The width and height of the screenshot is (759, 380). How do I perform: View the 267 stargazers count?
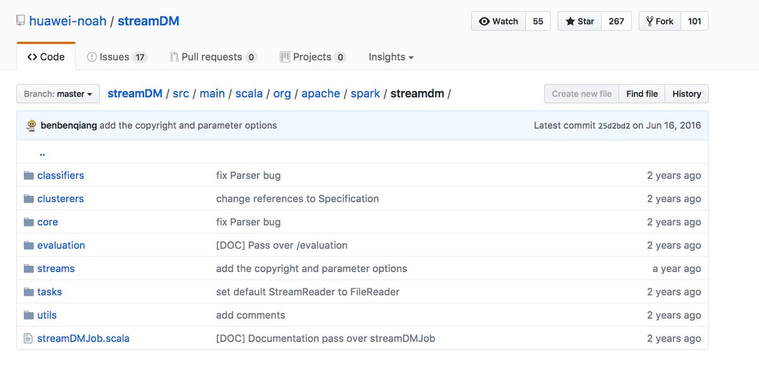[x=617, y=21]
